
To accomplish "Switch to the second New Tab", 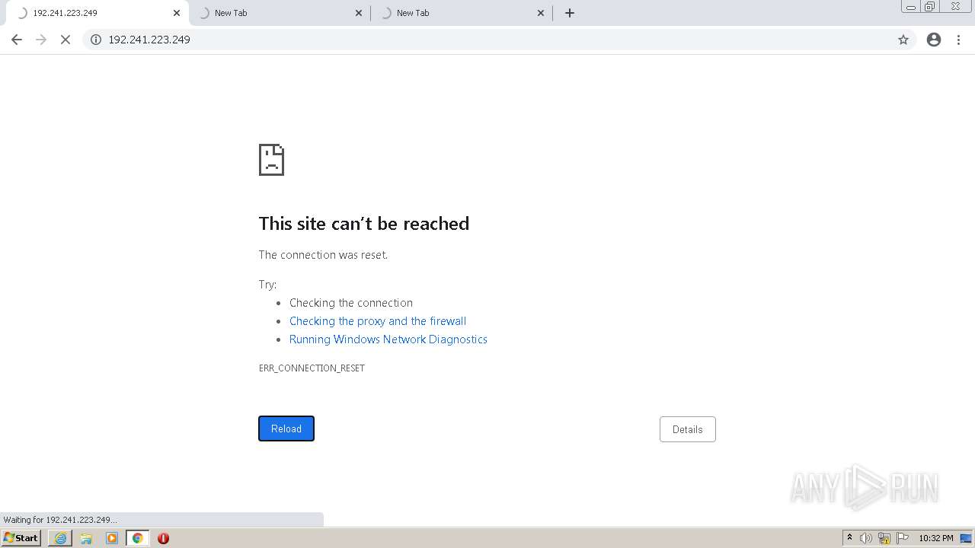I will (x=280, y=13).
